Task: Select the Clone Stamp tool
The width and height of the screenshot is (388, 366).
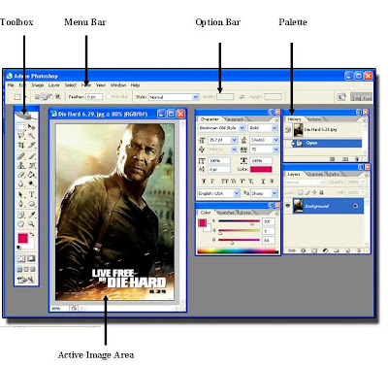Action: 21,165
